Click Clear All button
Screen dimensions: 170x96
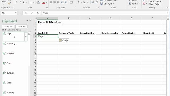(x=21, y=26)
